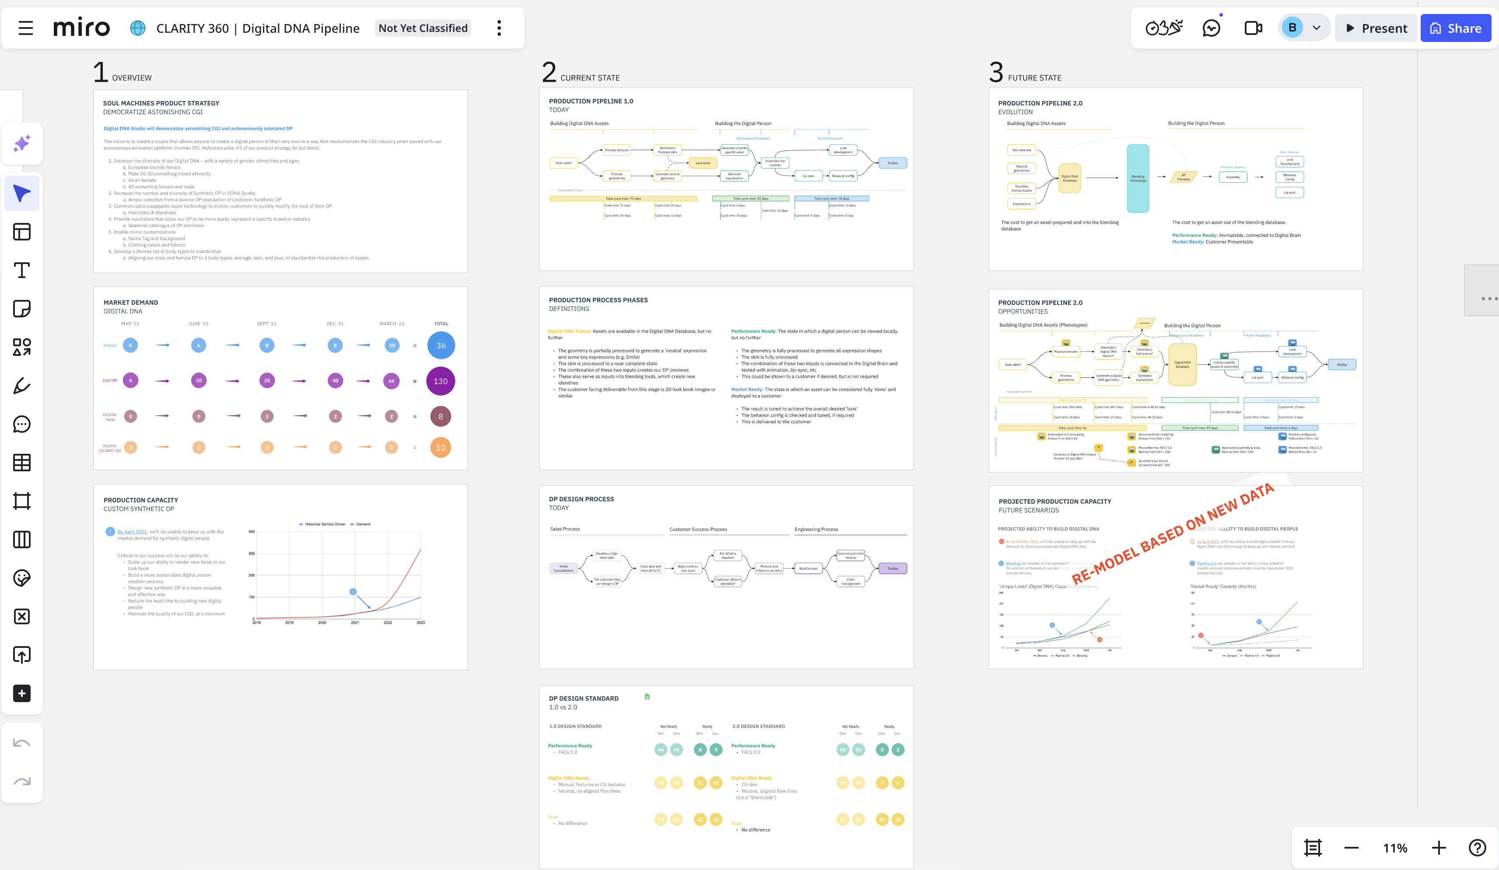Select the arrow select tool
The image size is (1499, 870).
point(21,192)
